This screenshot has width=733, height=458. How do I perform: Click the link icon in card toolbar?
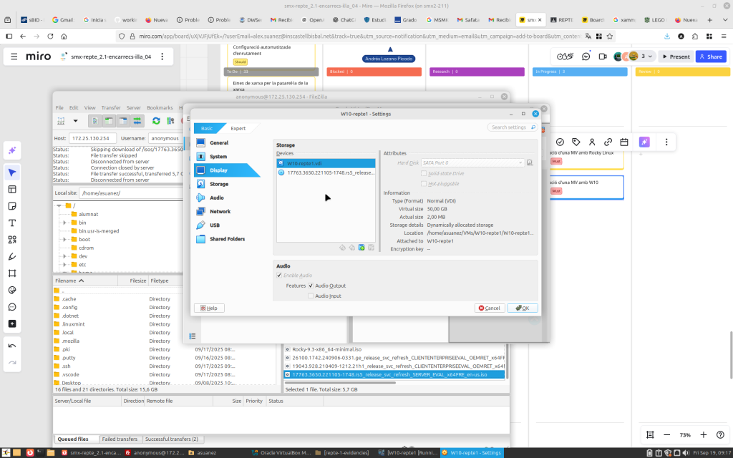pos(608,142)
